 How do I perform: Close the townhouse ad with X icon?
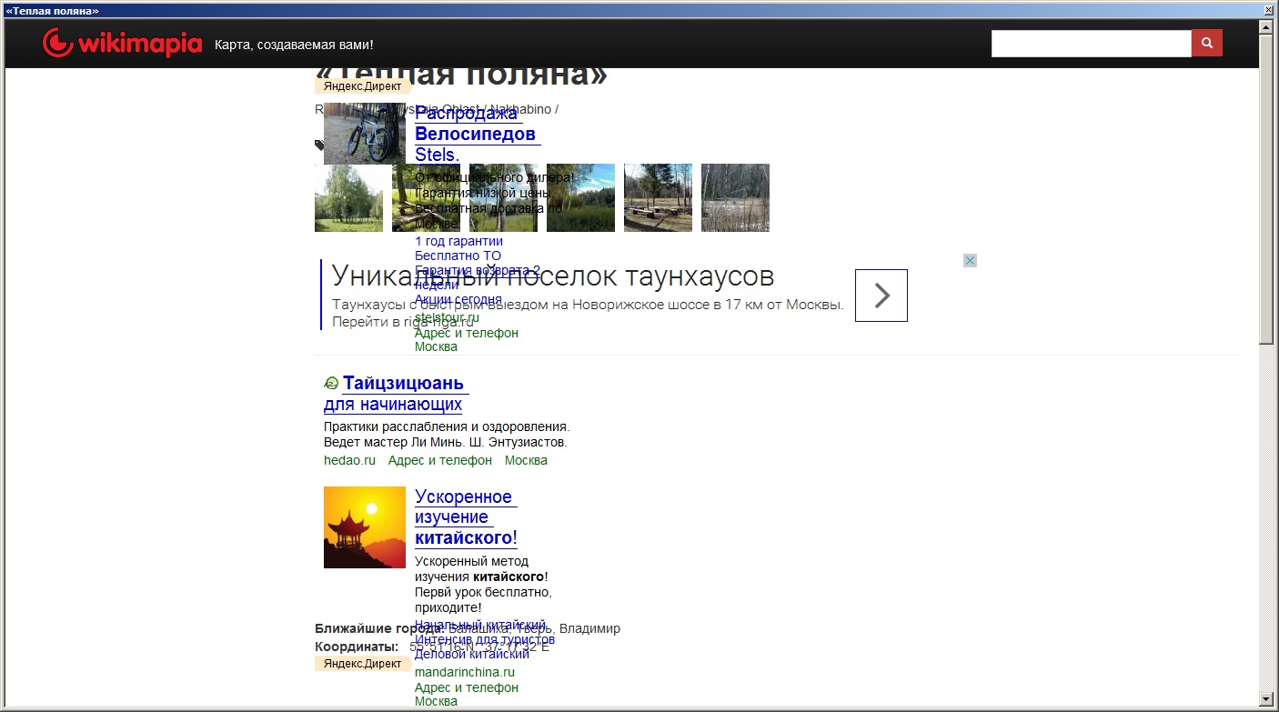[x=970, y=261]
